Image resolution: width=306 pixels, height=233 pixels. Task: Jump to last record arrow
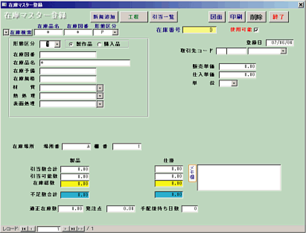click(x=73, y=229)
